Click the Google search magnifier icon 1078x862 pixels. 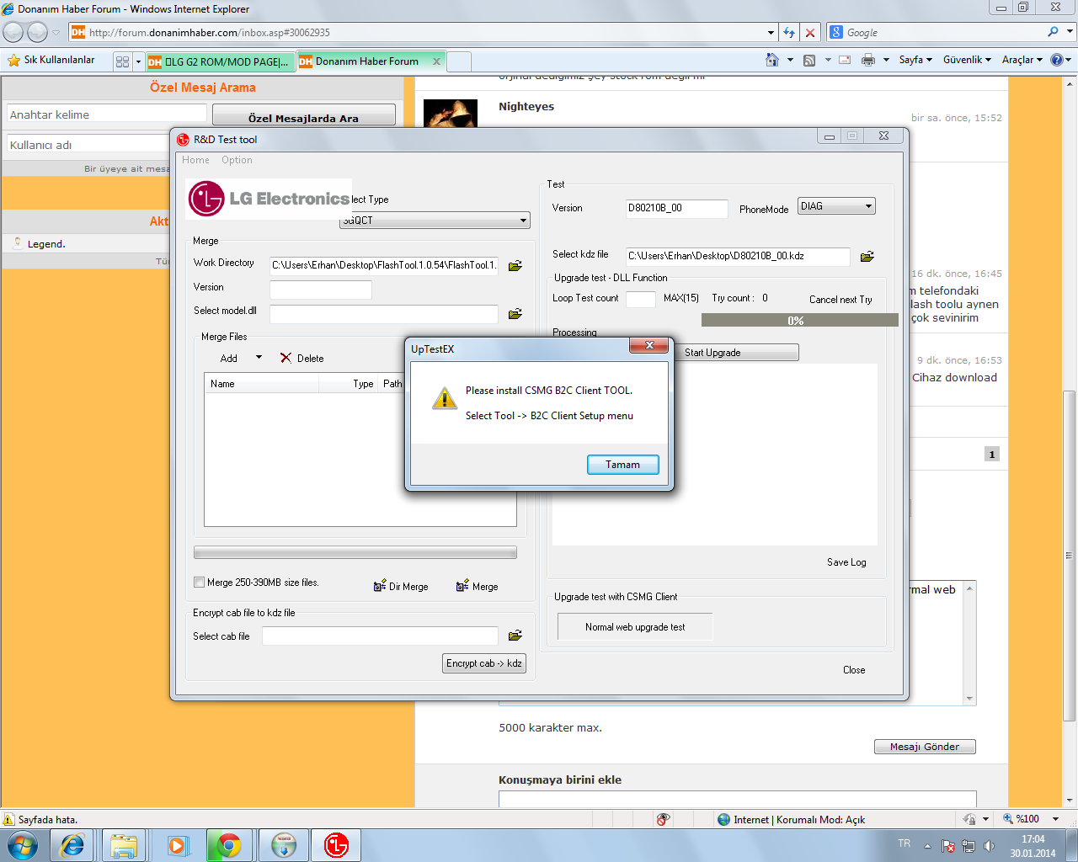click(1053, 32)
